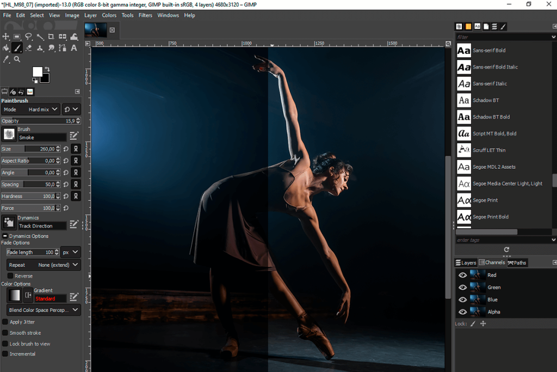Viewport: 557px width, 372px height.
Task: Switch to the Channels tab
Action: coord(492,262)
